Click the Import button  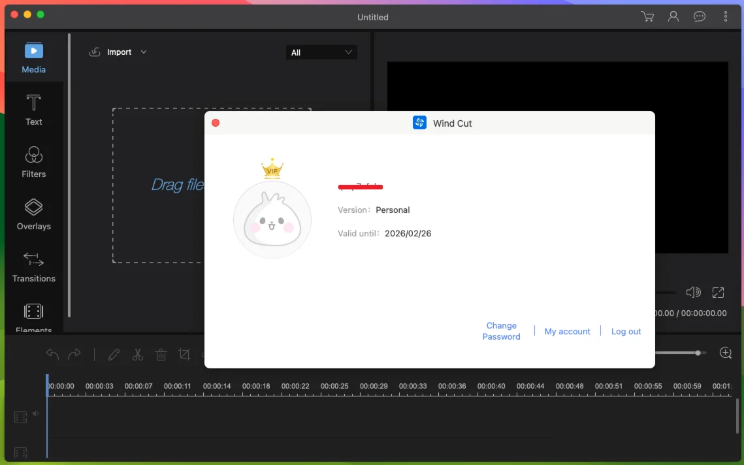[x=119, y=52]
